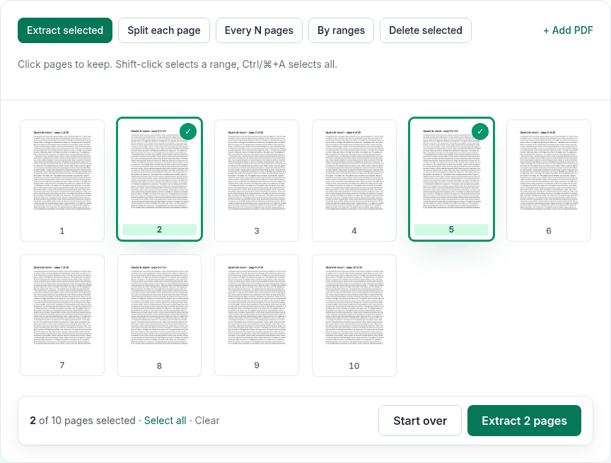Deselect the page 5 thumbnail
Image resolution: width=611 pixels, height=463 pixels.
click(x=451, y=179)
